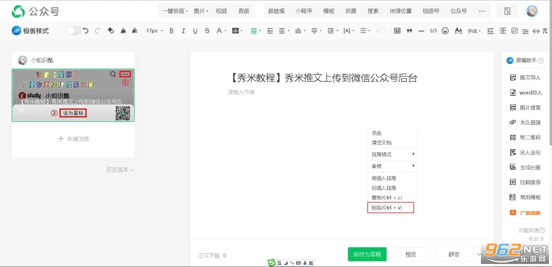Open the font color dropdown arrow
The height and width of the screenshot is (267, 552).
224,31
